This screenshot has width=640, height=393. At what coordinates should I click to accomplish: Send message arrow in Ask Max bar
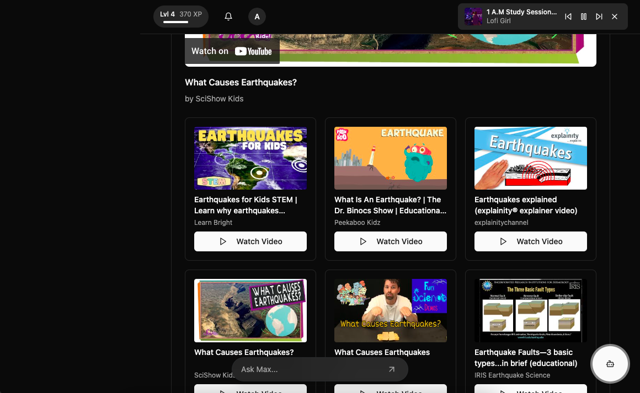(x=391, y=369)
